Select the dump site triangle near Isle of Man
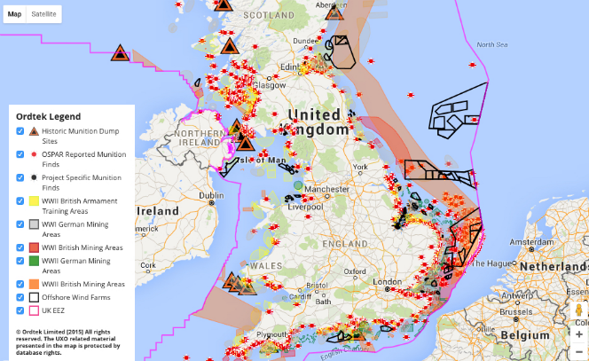Screen dimensions: 589x361 (246, 143)
